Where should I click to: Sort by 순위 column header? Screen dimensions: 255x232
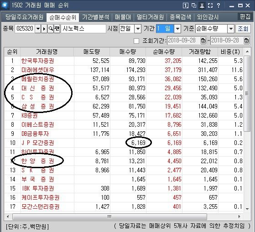tap(12, 52)
